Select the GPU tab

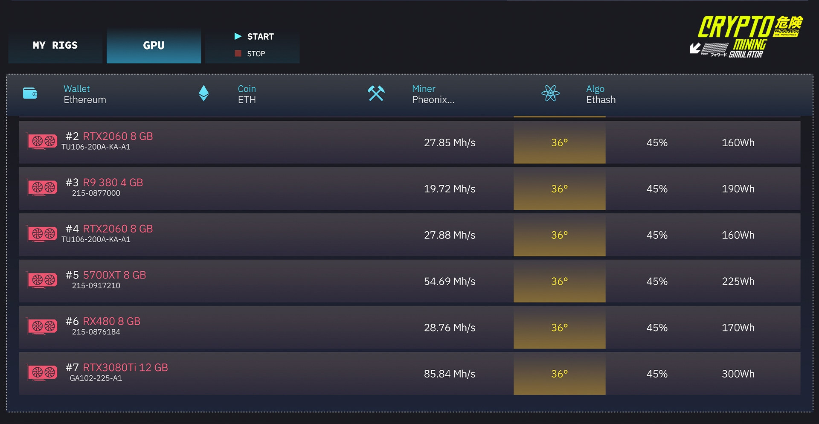(154, 46)
